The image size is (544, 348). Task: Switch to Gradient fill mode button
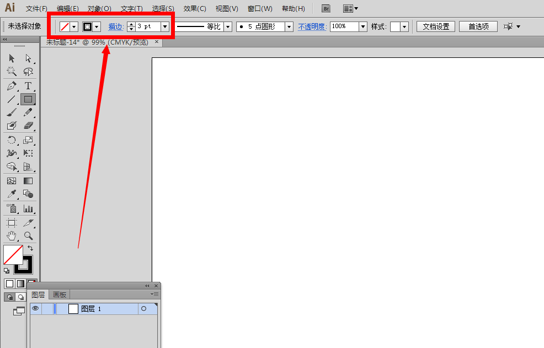[21, 284]
